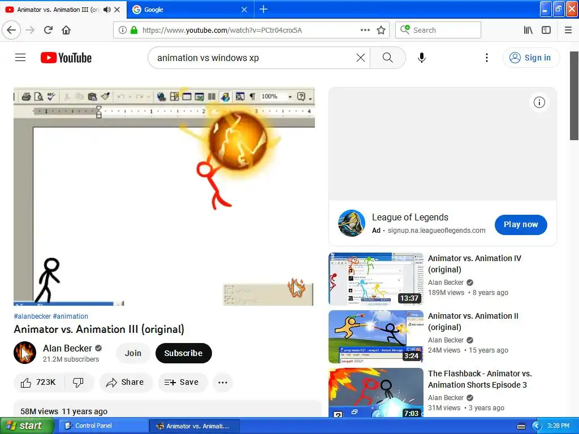Select Animator vs. Animati... taskbar button

(x=195, y=426)
